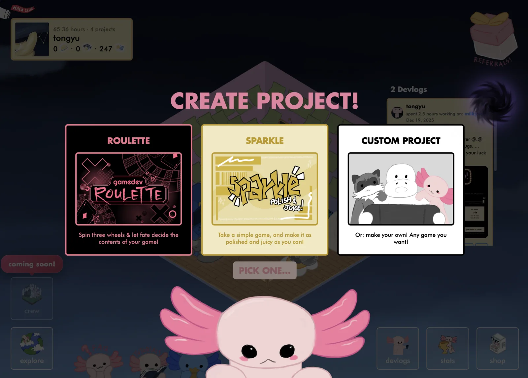The image size is (528, 378).
Task: Choose the Sparkle project card
Action: point(265,190)
